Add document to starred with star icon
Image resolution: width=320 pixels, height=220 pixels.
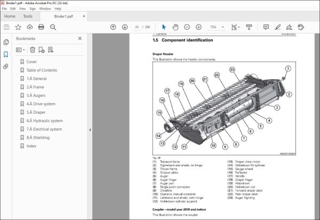coord(18,27)
